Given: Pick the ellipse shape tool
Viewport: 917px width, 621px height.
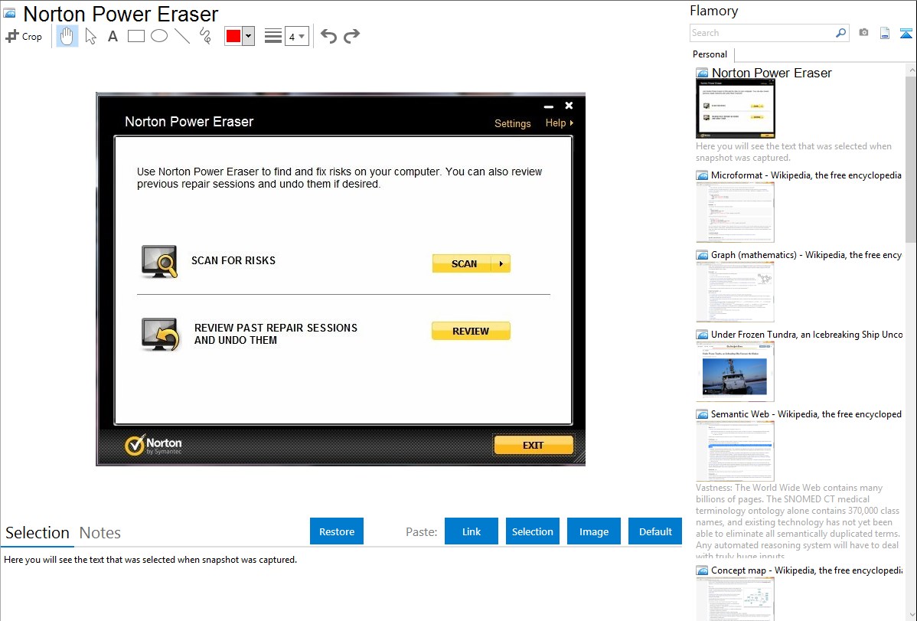Looking at the screenshot, I should coord(159,36).
